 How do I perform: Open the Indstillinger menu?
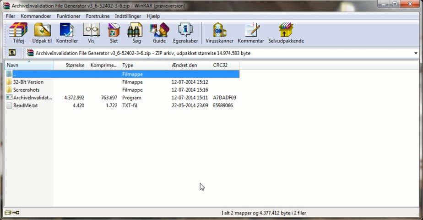128,16
